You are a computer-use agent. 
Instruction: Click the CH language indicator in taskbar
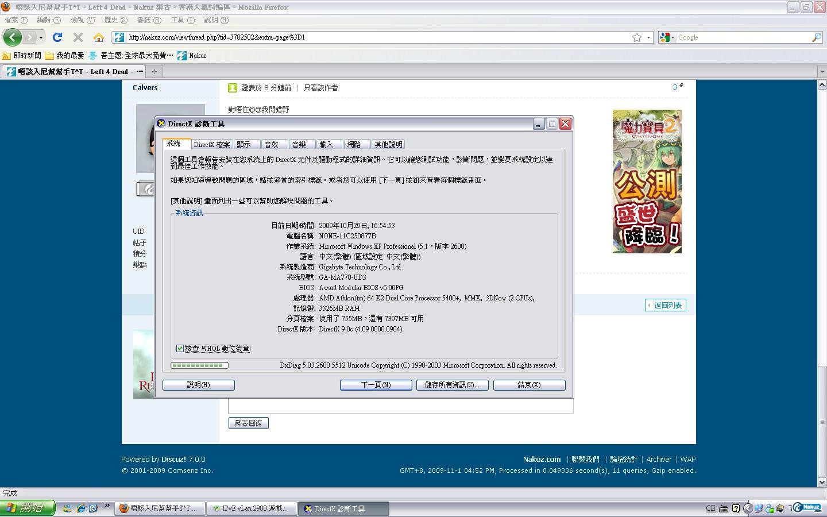[710, 508]
